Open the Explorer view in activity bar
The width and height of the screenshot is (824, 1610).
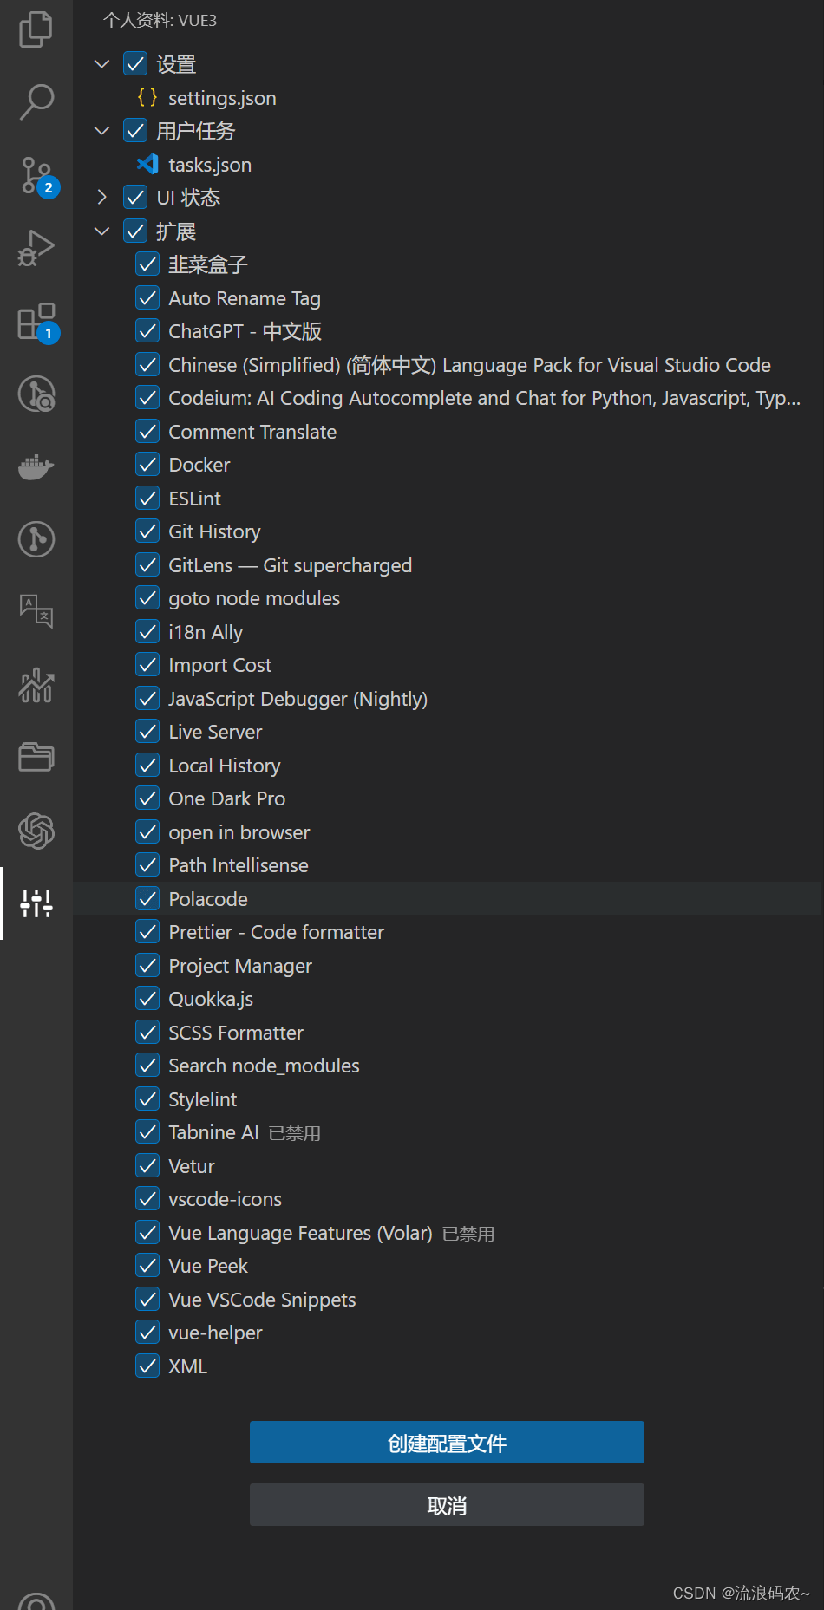click(x=36, y=29)
